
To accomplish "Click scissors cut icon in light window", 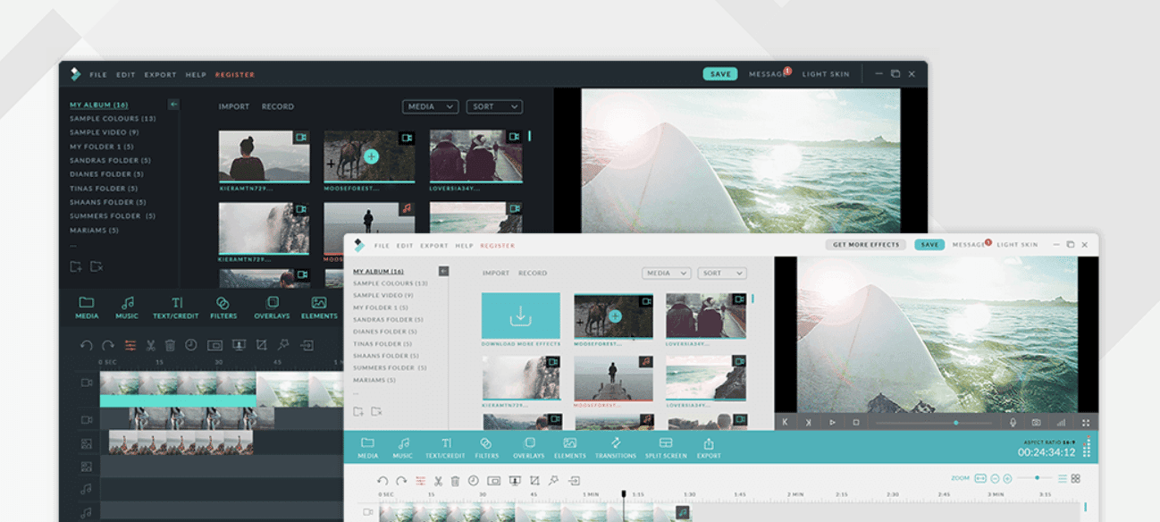I will tap(438, 481).
